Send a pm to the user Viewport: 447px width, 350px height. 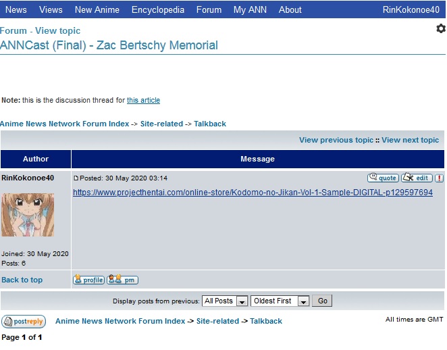click(123, 280)
